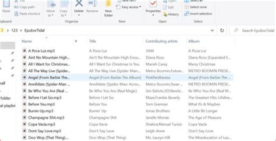Click Copa Vacia.mp3 file icon
Viewport: 276px width, 141px height.
25,124
